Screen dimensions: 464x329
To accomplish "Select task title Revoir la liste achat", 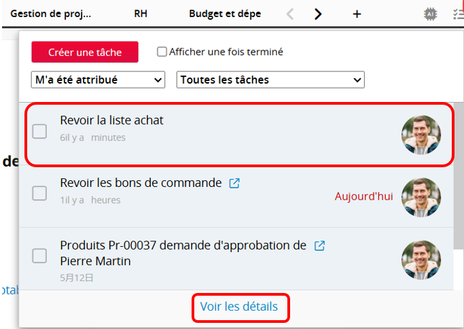I will (111, 120).
